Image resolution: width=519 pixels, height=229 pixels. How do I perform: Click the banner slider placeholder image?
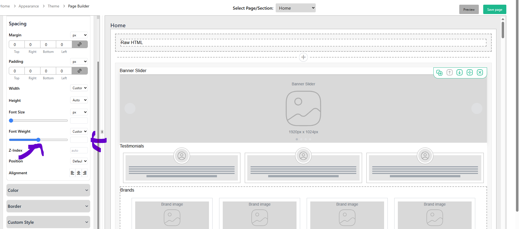pyautogui.click(x=303, y=108)
